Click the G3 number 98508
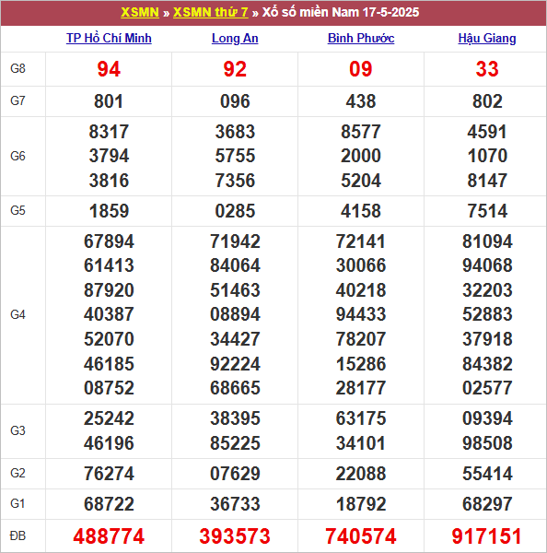The height and width of the screenshot is (553, 547). [487, 443]
